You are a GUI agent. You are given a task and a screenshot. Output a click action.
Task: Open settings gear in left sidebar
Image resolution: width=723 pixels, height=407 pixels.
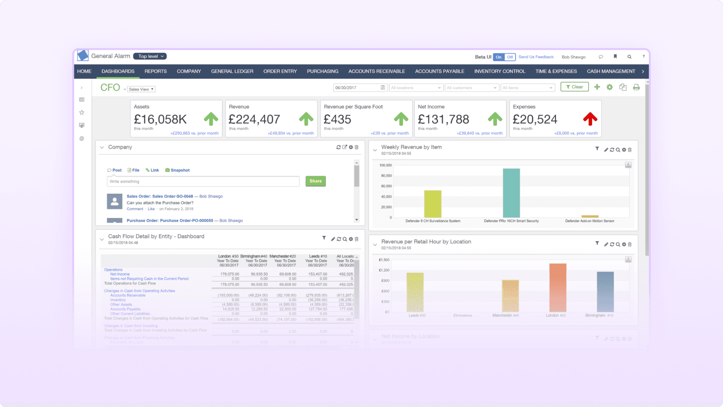coord(82,138)
